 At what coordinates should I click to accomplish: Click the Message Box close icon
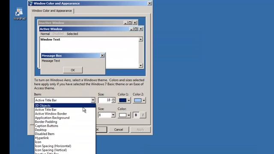[x=102, y=56]
